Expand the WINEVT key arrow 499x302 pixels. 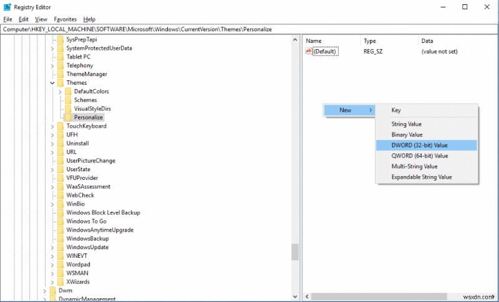[x=52, y=257]
